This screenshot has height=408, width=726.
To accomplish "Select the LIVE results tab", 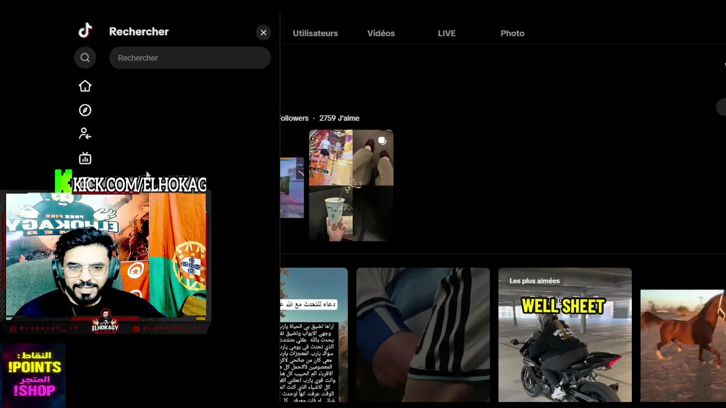I will pos(446,33).
